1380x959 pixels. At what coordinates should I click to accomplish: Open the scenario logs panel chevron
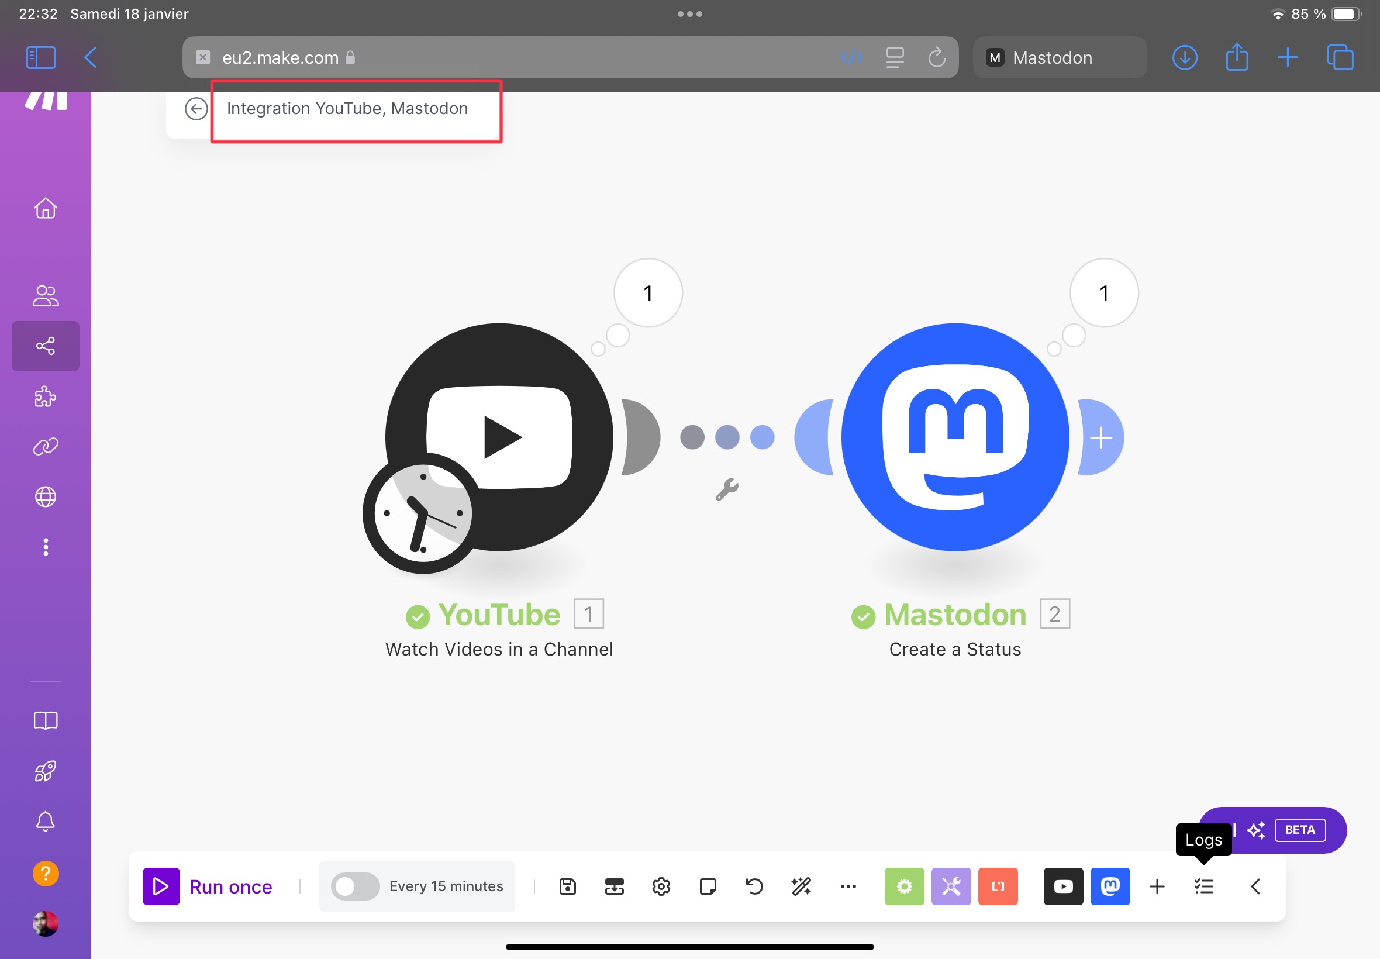tap(1255, 886)
